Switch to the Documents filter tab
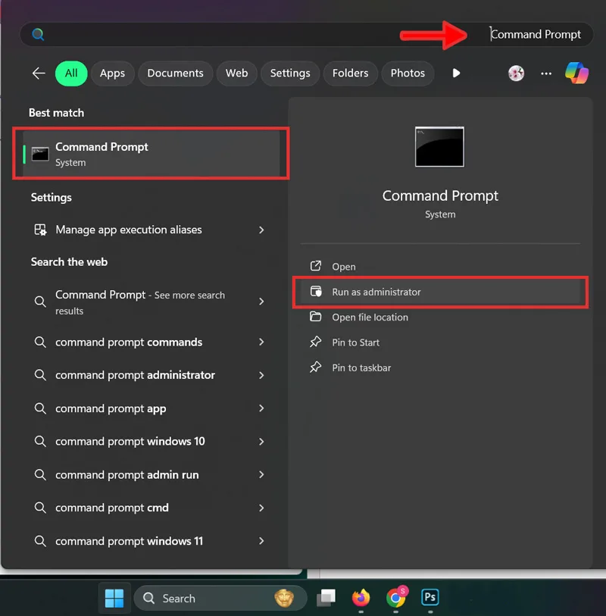 [175, 73]
